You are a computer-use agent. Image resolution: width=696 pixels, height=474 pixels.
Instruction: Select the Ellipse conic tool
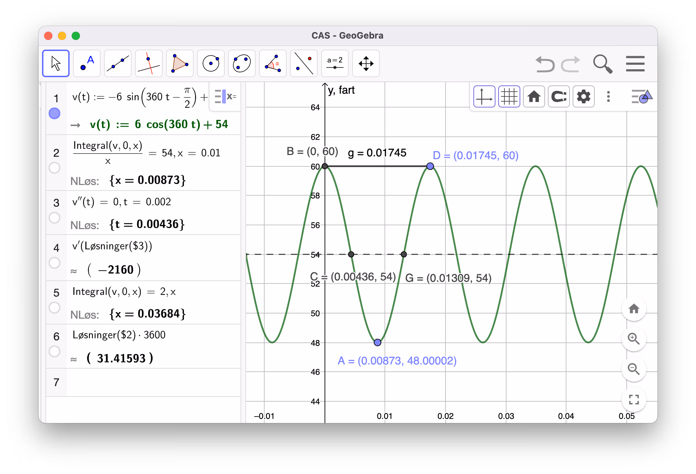click(x=242, y=63)
